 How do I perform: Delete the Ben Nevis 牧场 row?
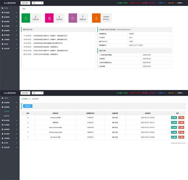pos(181,137)
